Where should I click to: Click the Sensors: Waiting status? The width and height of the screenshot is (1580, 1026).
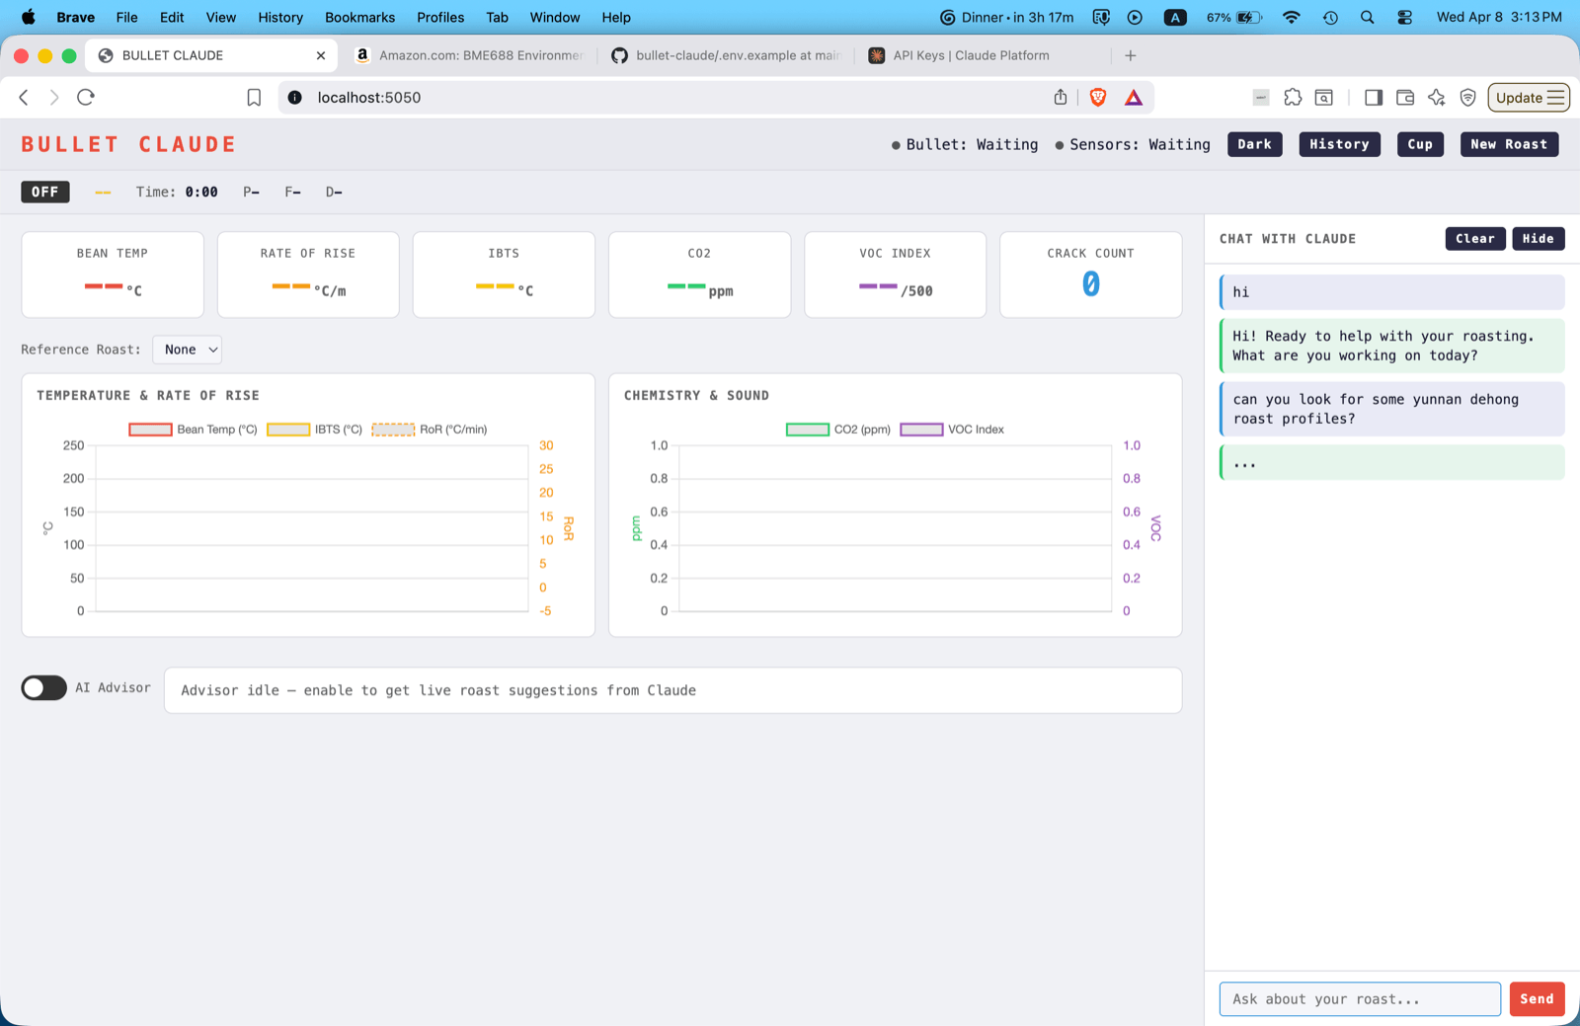[x=1132, y=144]
